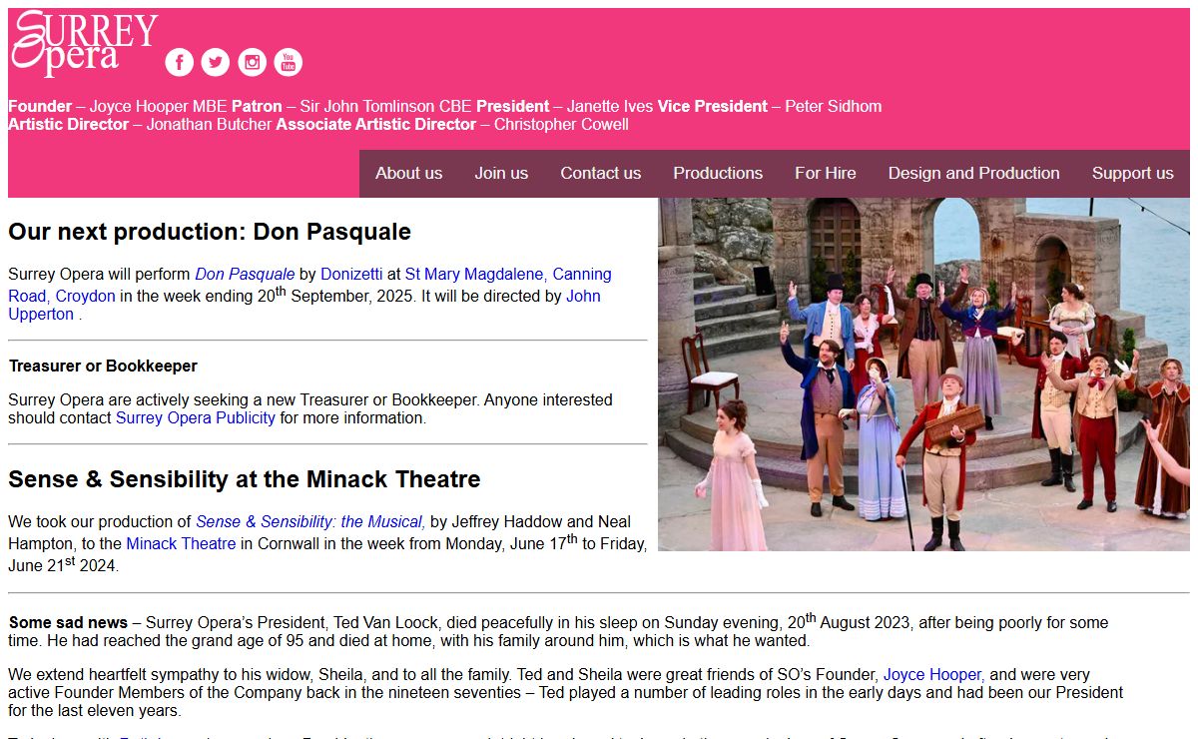Open the Surrey Opera Twitter icon
1198x739 pixels.
[x=215, y=62]
